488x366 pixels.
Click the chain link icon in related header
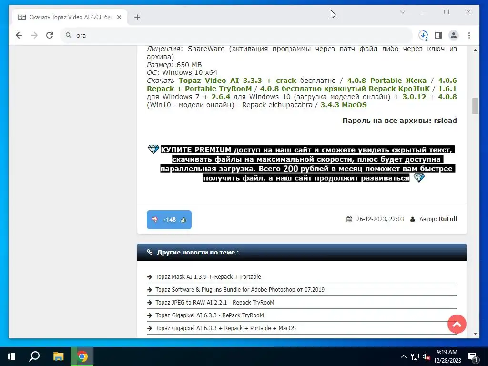[150, 252]
